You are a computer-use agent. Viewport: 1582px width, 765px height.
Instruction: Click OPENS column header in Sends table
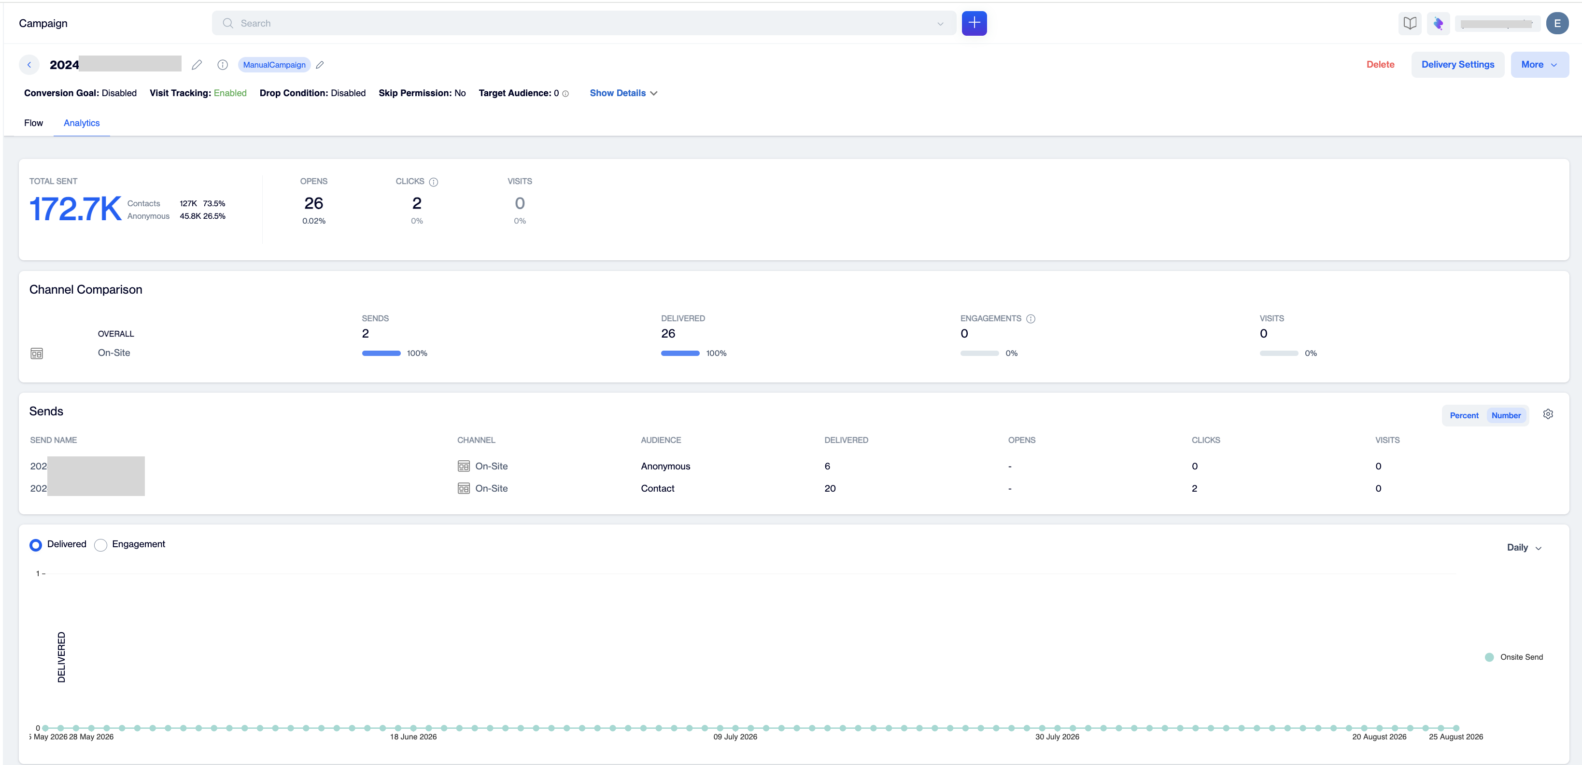pos(1021,440)
